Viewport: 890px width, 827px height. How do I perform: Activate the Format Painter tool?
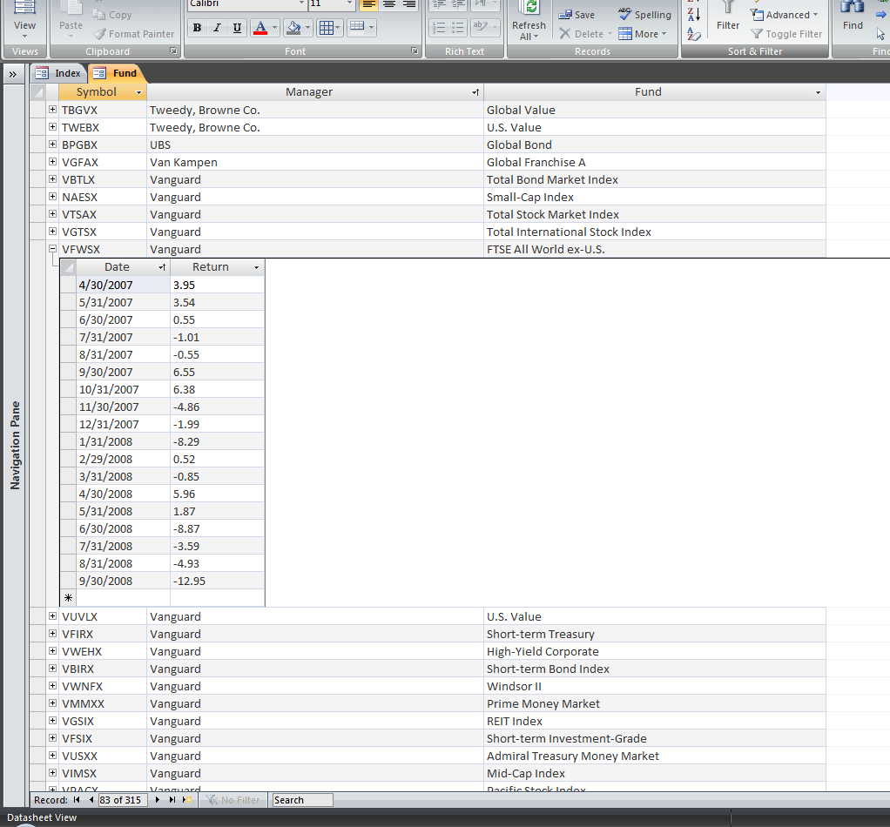(134, 34)
